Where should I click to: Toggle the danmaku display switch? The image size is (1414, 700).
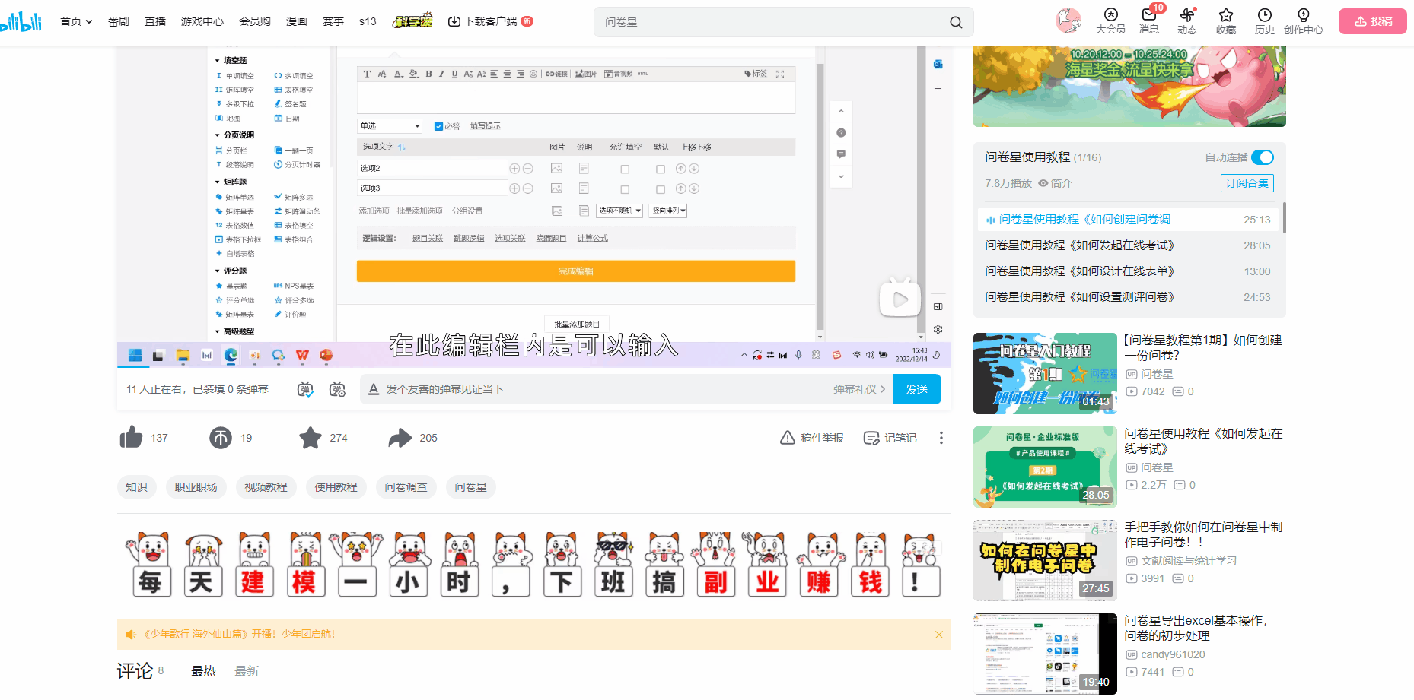(x=305, y=389)
